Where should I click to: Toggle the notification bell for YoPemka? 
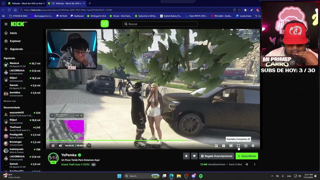click(x=186, y=156)
